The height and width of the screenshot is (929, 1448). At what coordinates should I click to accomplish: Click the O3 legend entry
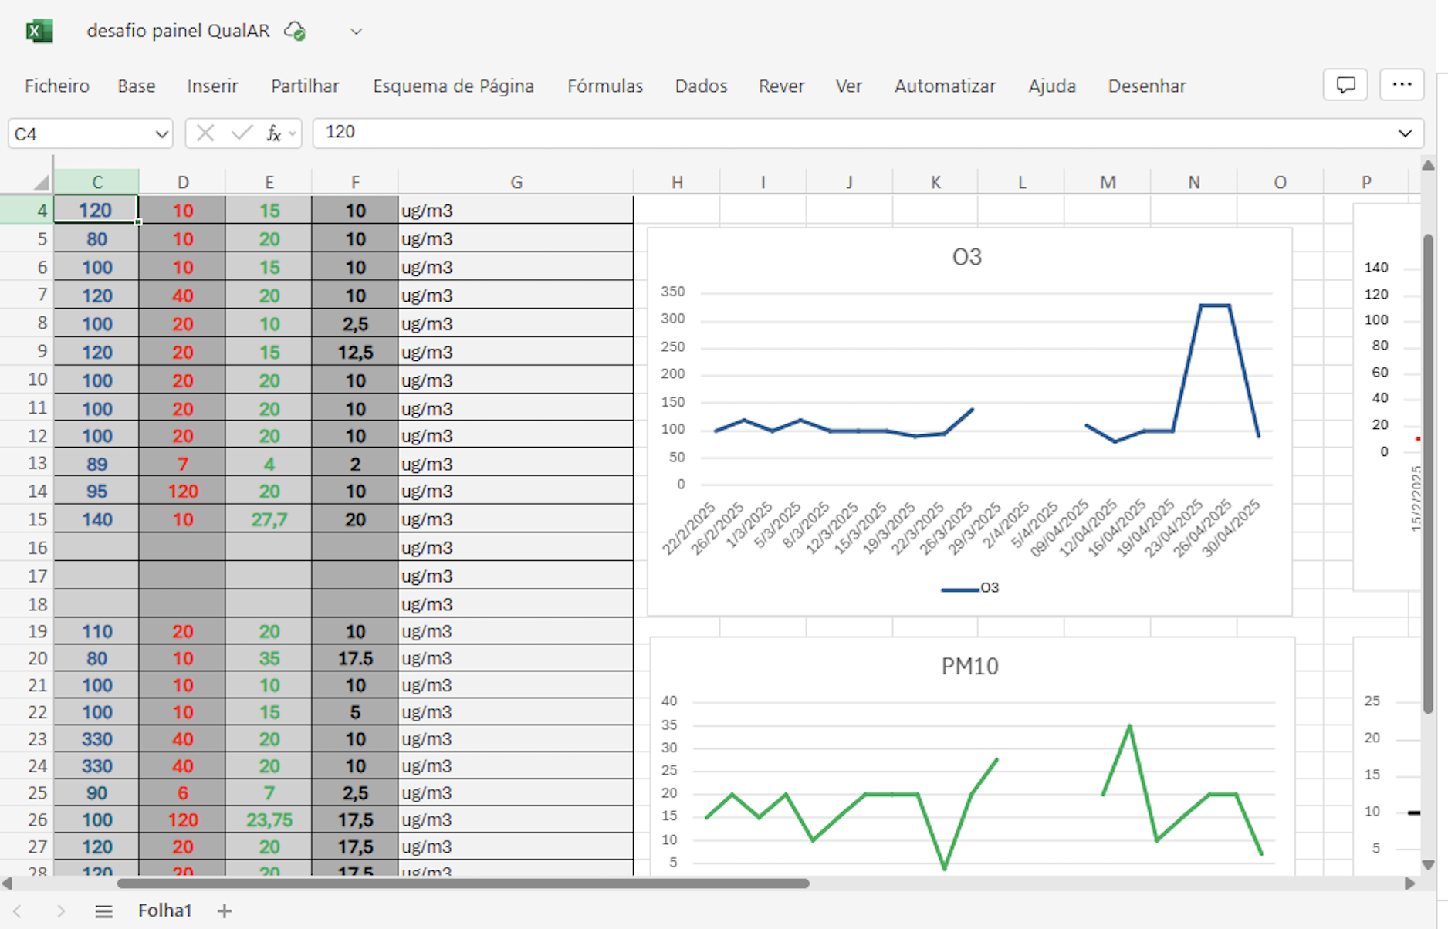970,588
